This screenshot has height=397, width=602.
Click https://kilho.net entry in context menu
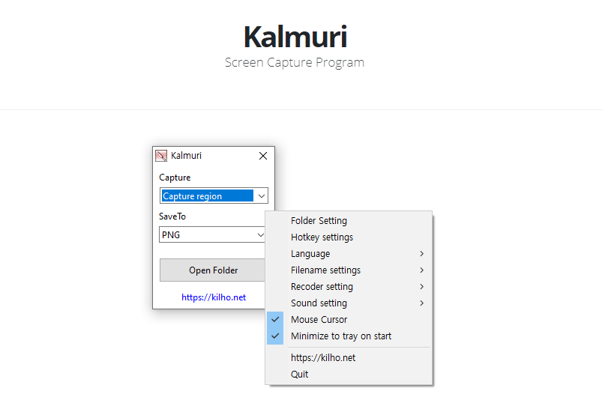[323, 358]
